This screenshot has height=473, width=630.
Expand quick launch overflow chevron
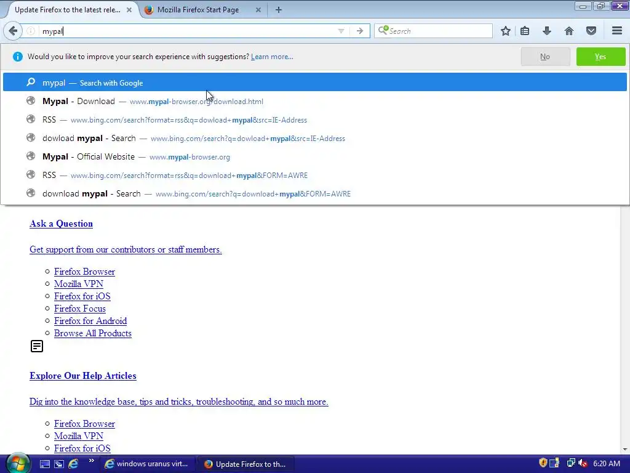91,461
